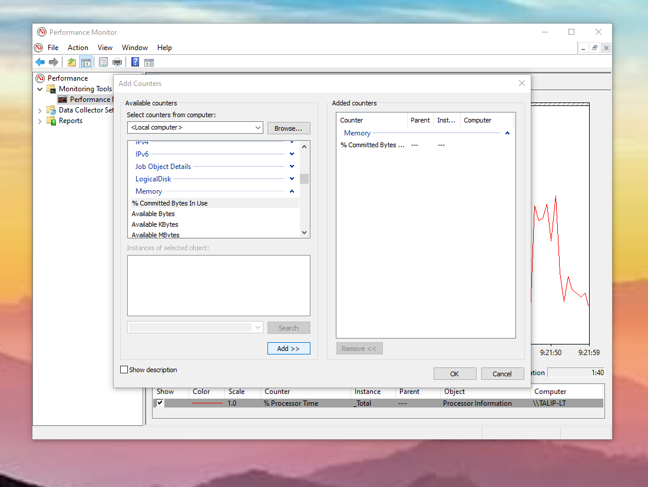This screenshot has height=487, width=648.
Task: Open the Help question mark icon
Action: [x=135, y=62]
